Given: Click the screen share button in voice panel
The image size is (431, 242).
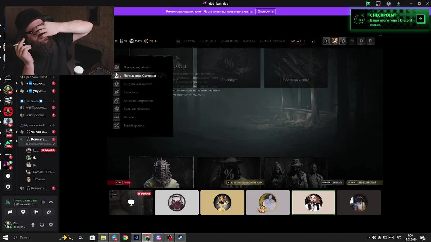Looking at the screenshot, I should point(23,212).
